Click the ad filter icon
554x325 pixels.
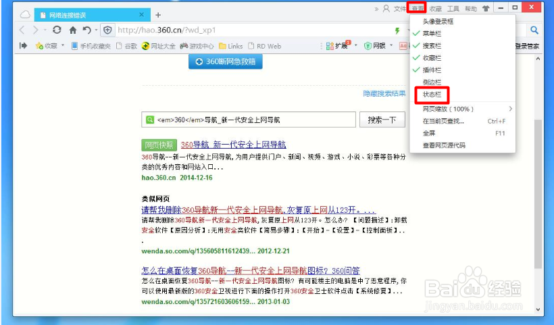[403, 45]
